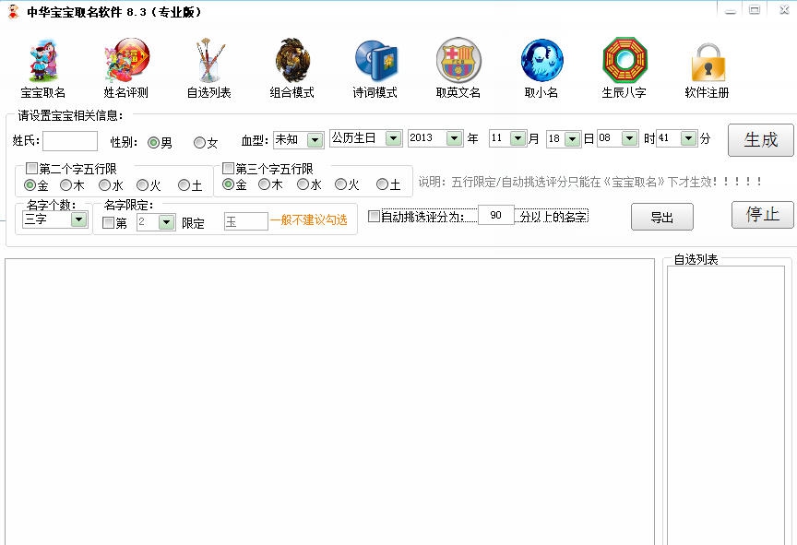The image size is (797, 545).
Task: Open 软件注册 registration
Action: [707, 65]
